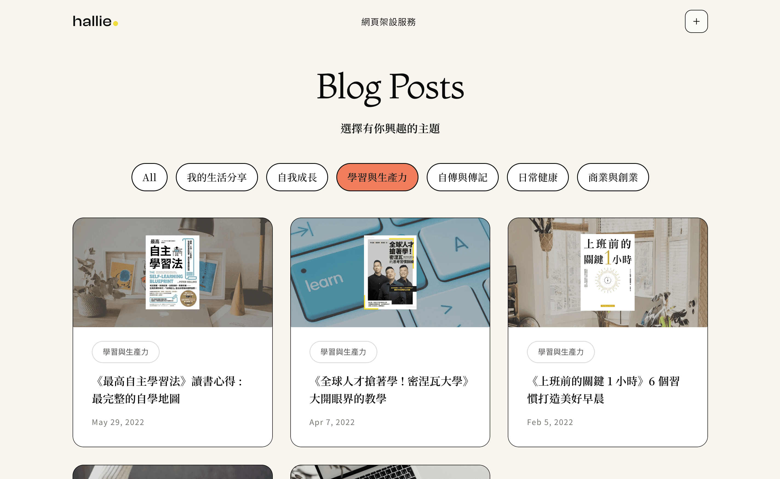Filter posts by 我的生活分享

pyautogui.click(x=217, y=177)
